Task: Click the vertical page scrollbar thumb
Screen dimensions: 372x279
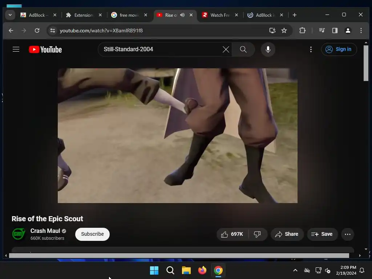Action: point(366,63)
